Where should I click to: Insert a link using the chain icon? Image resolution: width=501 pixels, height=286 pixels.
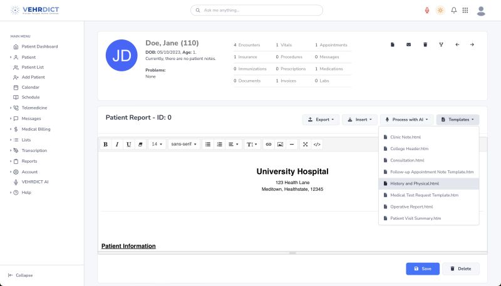click(x=269, y=144)
